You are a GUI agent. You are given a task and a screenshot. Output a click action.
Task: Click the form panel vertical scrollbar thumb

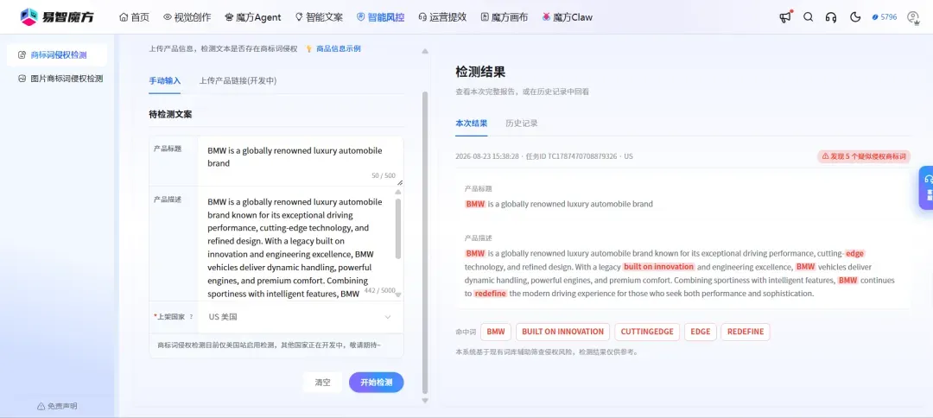[x=425, y=242]
